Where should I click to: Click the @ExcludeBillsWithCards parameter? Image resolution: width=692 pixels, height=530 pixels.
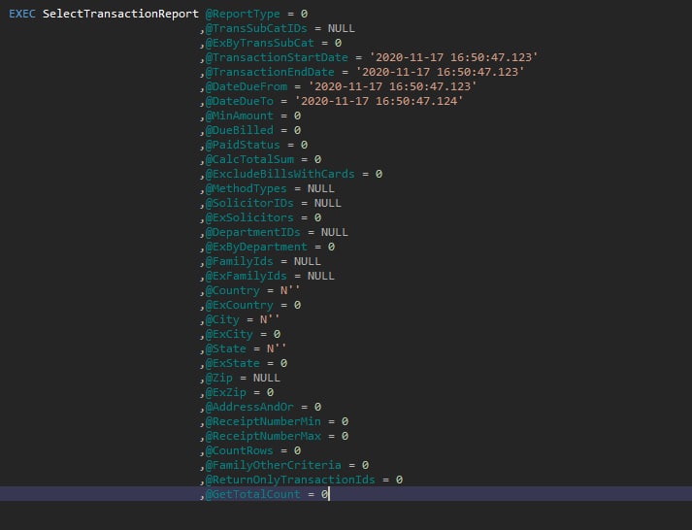click(280, 174)
